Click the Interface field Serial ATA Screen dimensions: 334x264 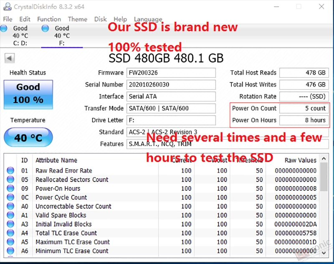point(171,97)
